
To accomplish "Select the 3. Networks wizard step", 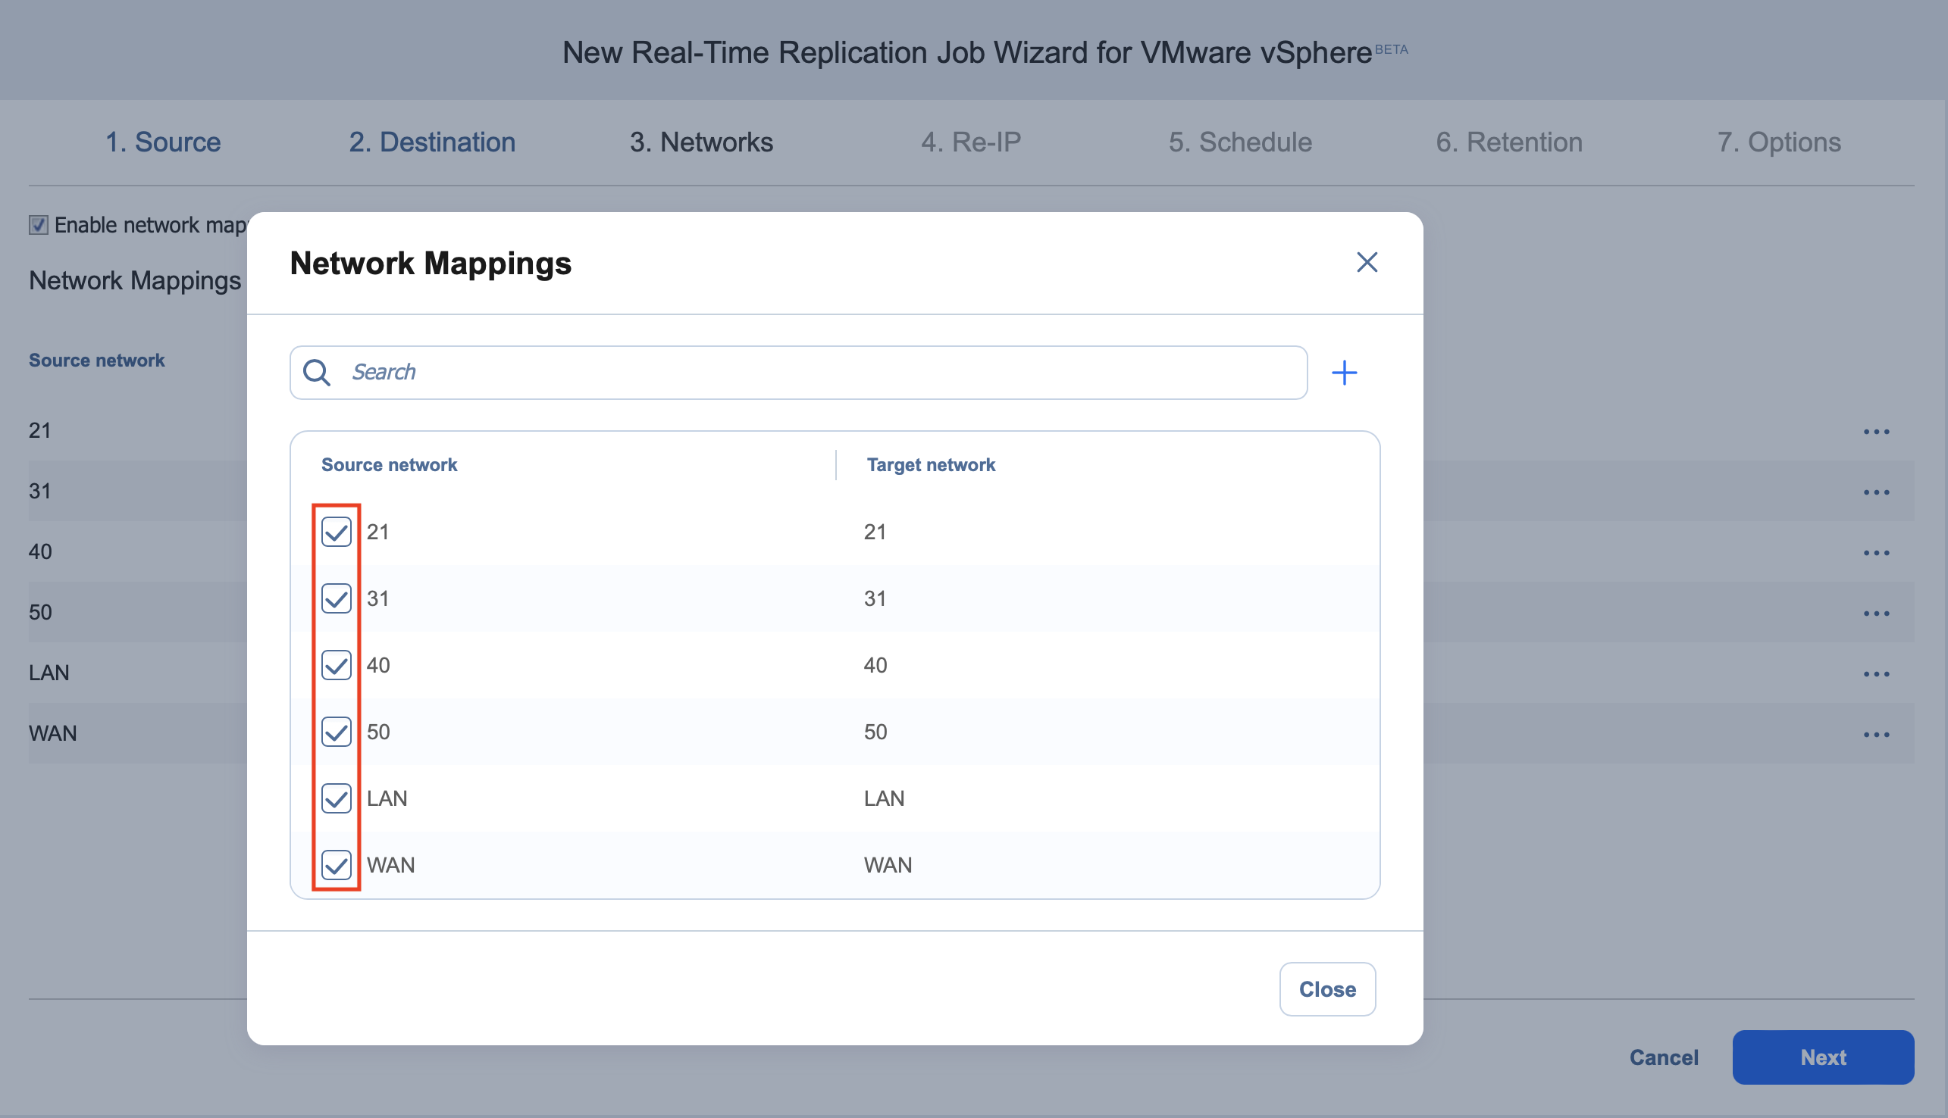I will pos(701,142).
